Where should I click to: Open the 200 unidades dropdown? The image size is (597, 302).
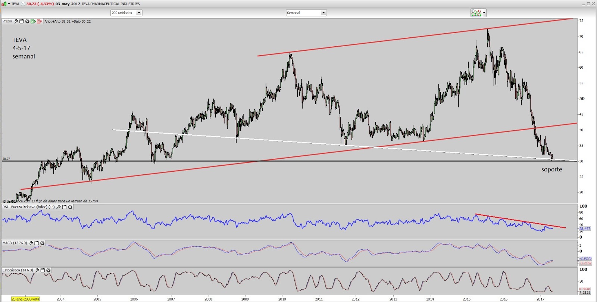126,13
